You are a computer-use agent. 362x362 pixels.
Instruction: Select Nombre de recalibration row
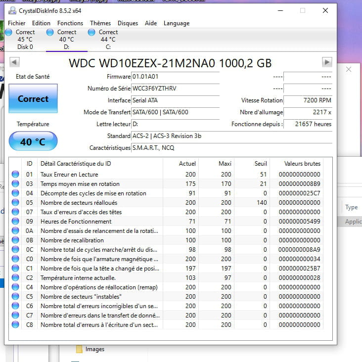pyautogui.click(x=166, y=240)
